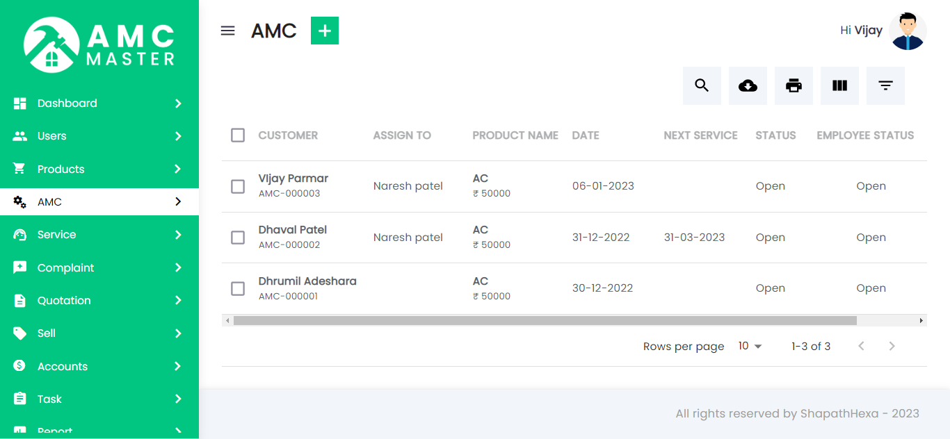Open the search icon in the toolbar
This screenshot has height=439, width=950.
tap(702, 85)
